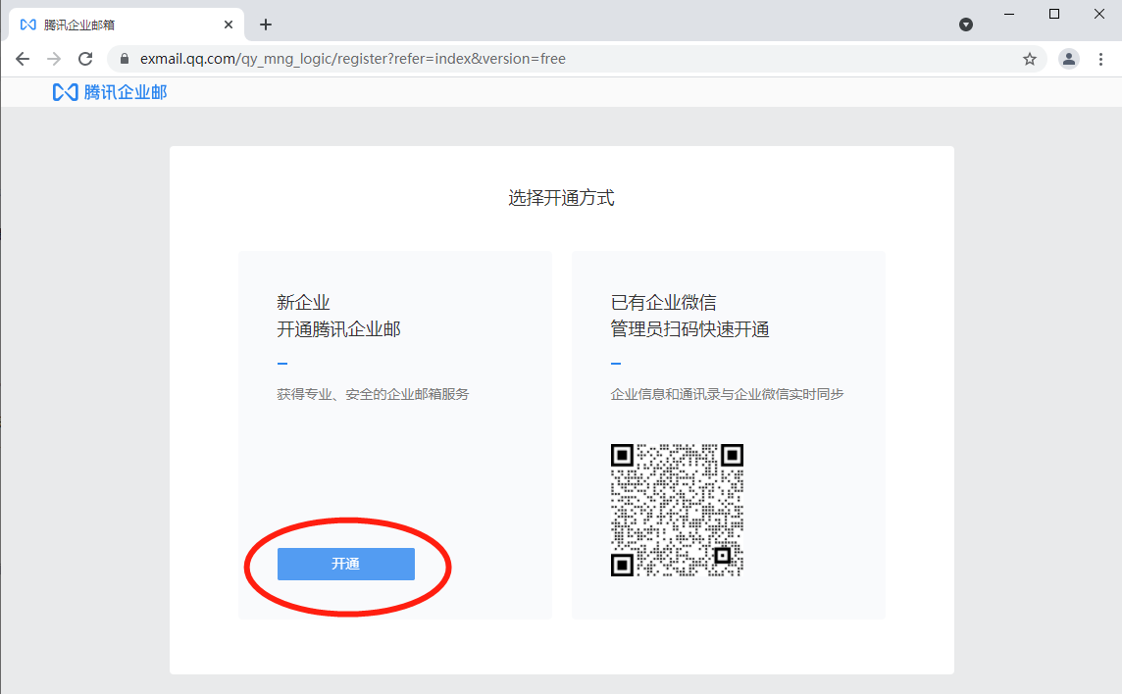1122x694 pixels.
Task: Click the 选择开通方式 heading text
Action: tap(561, 197)
